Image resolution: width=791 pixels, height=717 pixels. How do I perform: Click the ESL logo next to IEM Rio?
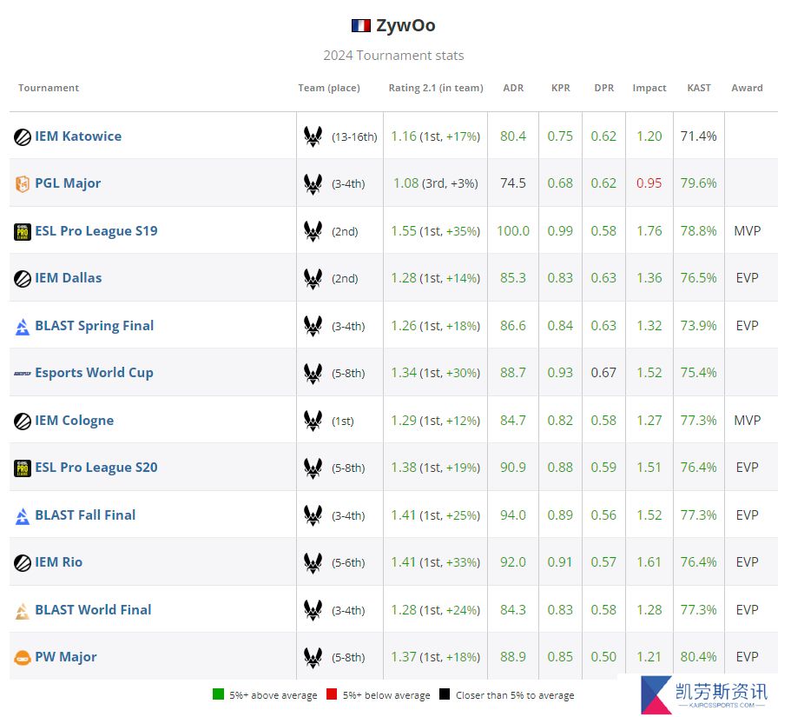tap(23, 563)
